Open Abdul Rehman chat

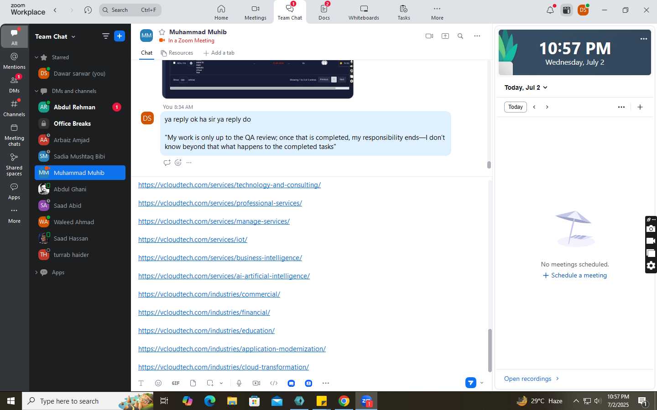tap(80, 107)
